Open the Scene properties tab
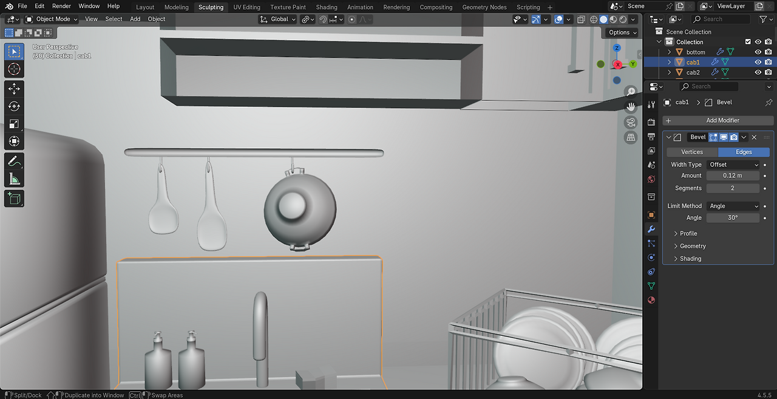 pyautogui.click(x=651, y=165)
